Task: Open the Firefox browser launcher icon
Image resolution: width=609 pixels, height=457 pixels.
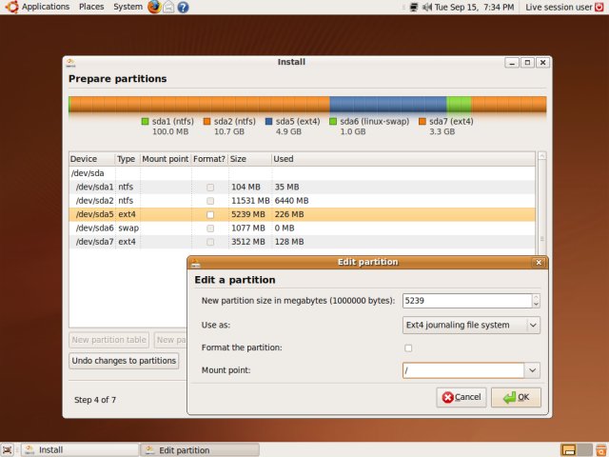Action: (154, 7)
